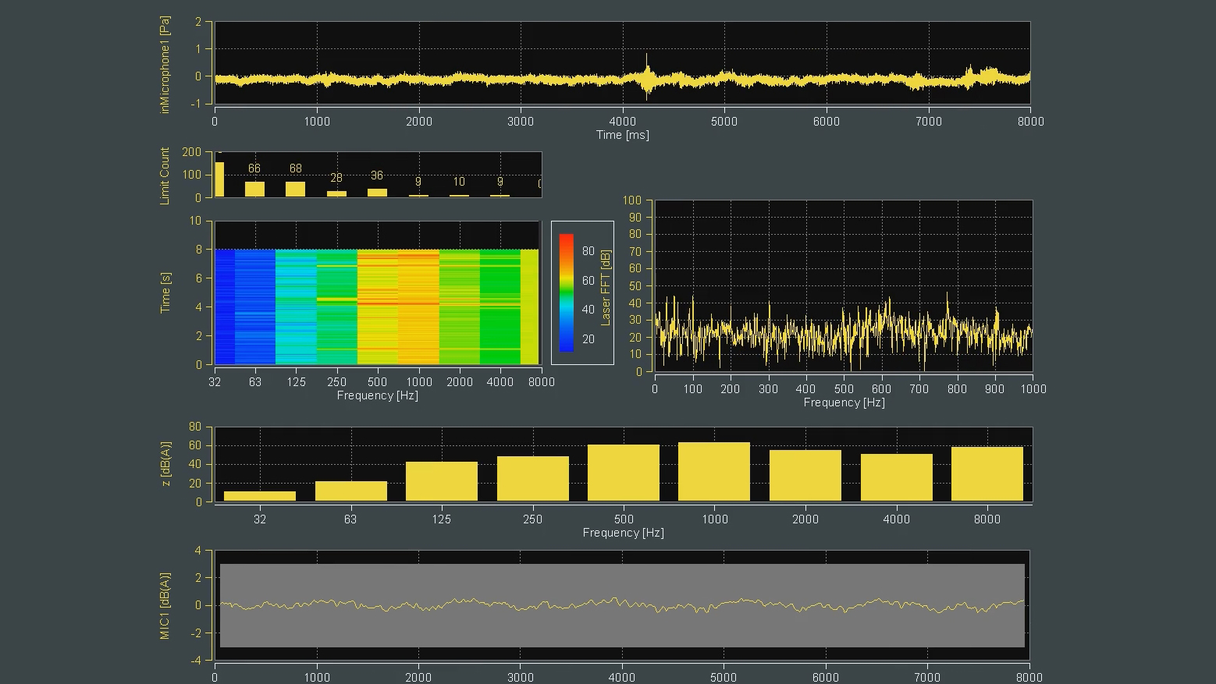Image resolution: width=1216 pixels, height=684 pixels.
Task: Click the cyan 125 Hz spectrogram column
Action: pyautogui.click(x=296, y=307)
